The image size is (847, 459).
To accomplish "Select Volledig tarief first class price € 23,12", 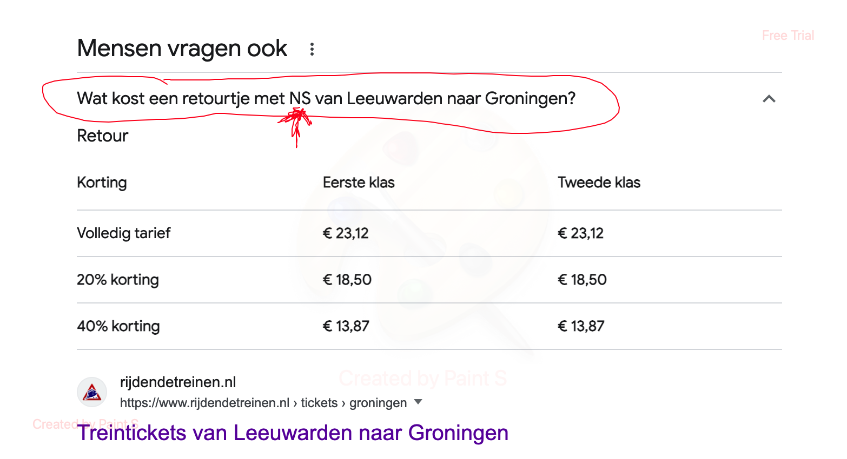I will pyautogui.click(x=346, y=233).
